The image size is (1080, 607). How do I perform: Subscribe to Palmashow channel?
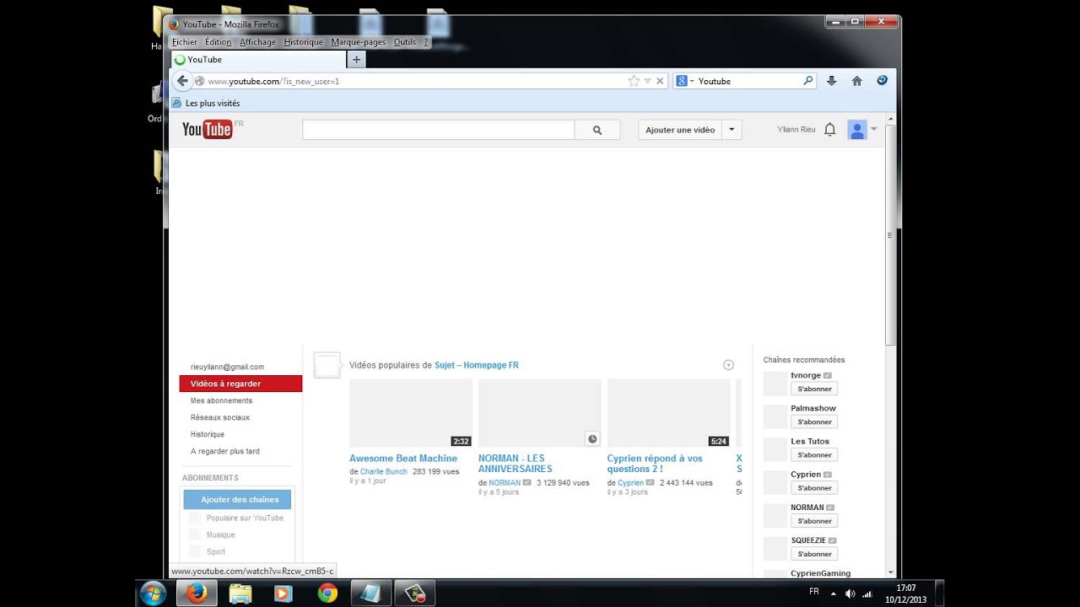pos(814,422)
